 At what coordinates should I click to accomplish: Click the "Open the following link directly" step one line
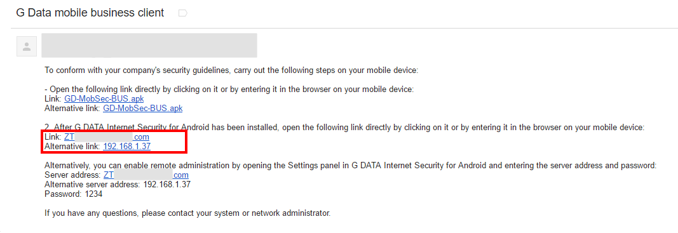[229, 90]
